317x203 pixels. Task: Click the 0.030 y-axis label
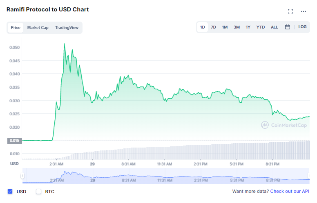[x=14, y=101]
